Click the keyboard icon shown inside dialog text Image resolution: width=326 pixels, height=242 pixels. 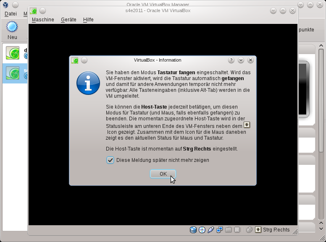click(x=247, y=125)
